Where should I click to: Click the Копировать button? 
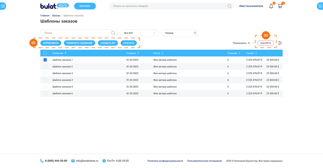[x=51, y=43]
